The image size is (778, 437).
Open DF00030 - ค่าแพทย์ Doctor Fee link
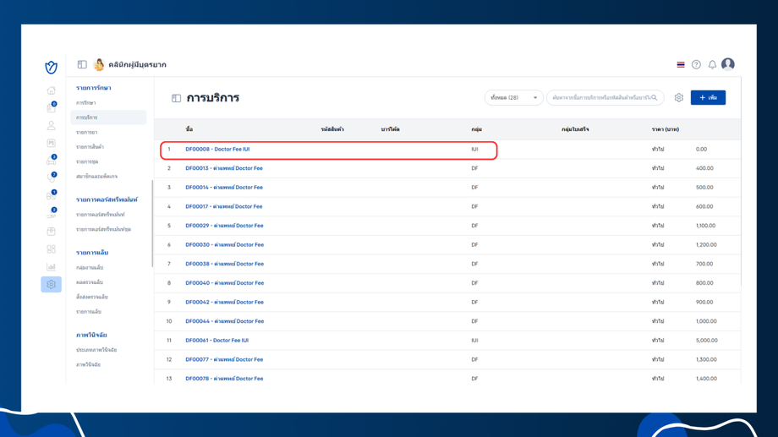click(224, 244)
